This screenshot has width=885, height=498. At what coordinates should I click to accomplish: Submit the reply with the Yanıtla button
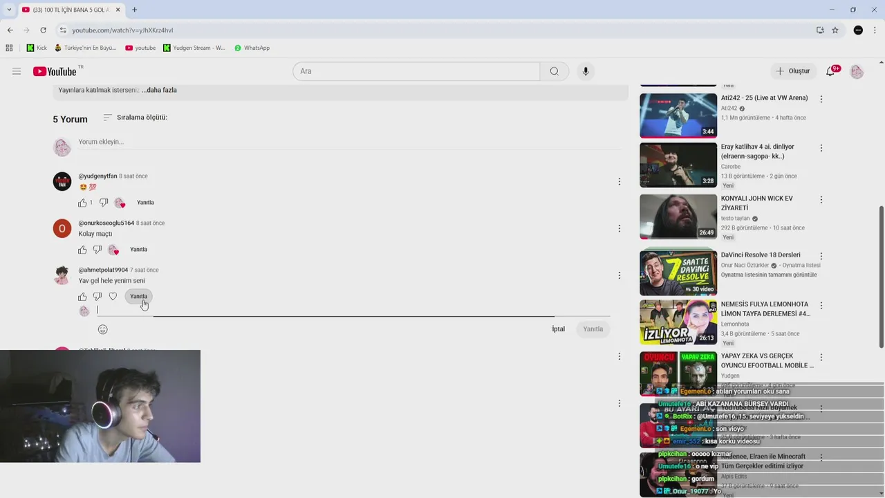[x=593, y=329]
